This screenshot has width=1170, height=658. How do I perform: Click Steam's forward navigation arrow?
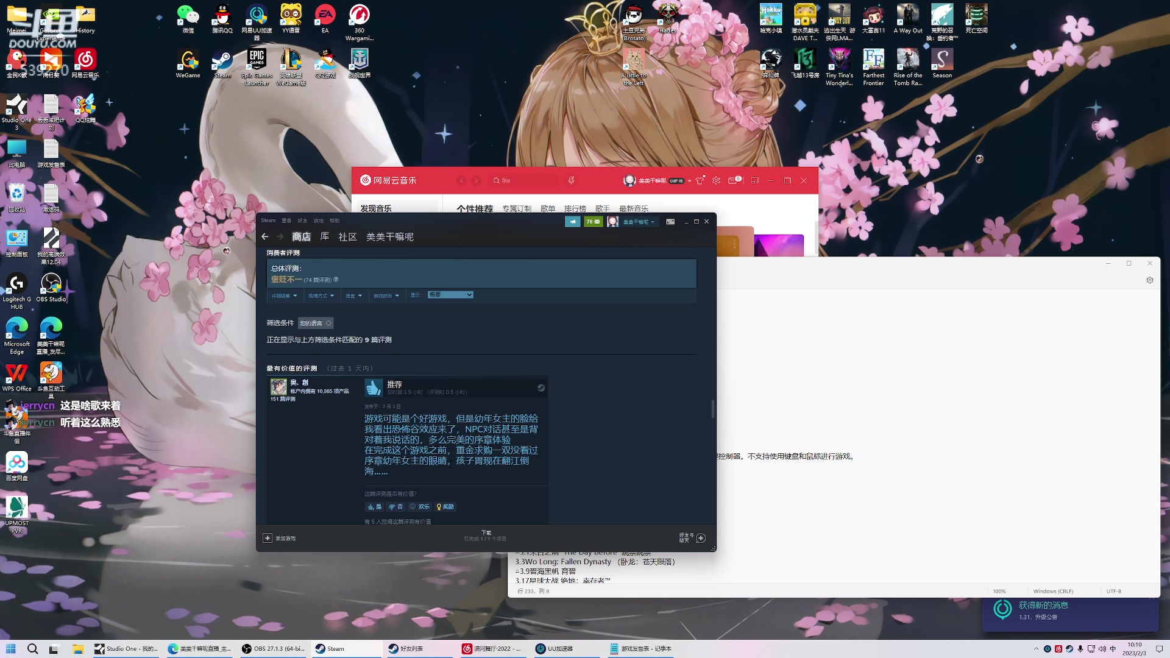pyautogui.click(x=280, y=236)
